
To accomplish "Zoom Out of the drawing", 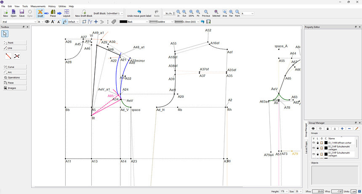I will (184, 13).
